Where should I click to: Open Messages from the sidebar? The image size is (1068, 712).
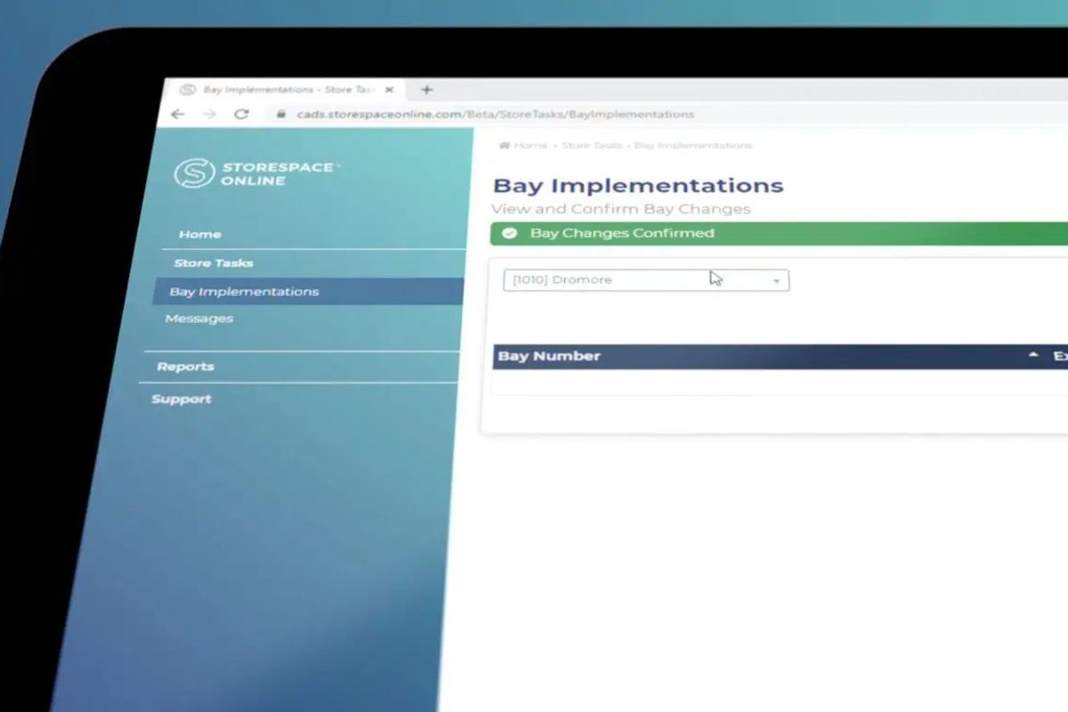coord(199,319)
